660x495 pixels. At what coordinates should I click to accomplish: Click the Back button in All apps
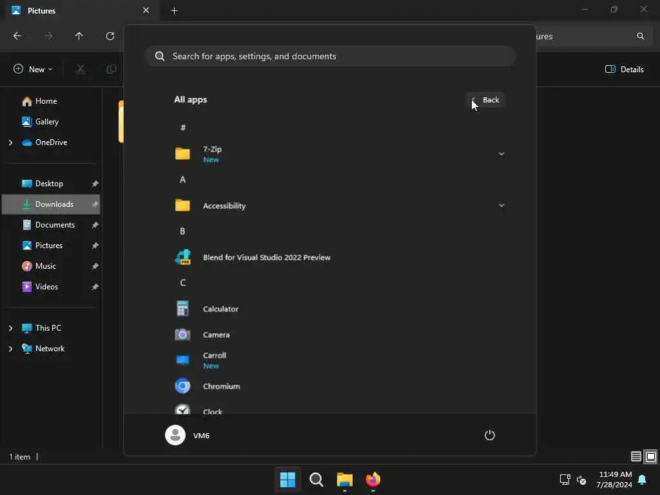[x=485, y=100]
